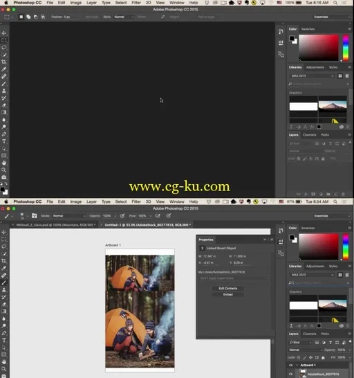Screen dimensions: 354x378
Task: Toggle pressure for opacity next to Opacity 100%
Action: tap(122, 216)
